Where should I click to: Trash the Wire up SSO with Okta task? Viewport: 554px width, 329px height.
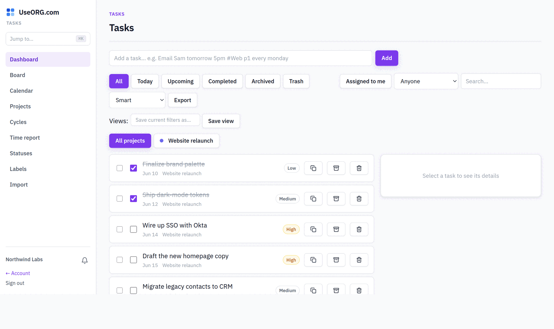(x=359, y=229)
